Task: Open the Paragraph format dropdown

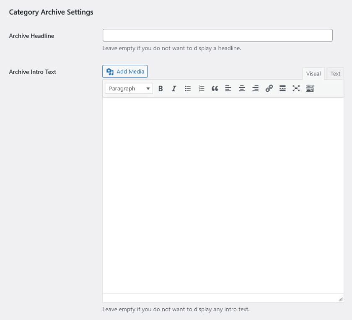Action: tap(129, 88)
